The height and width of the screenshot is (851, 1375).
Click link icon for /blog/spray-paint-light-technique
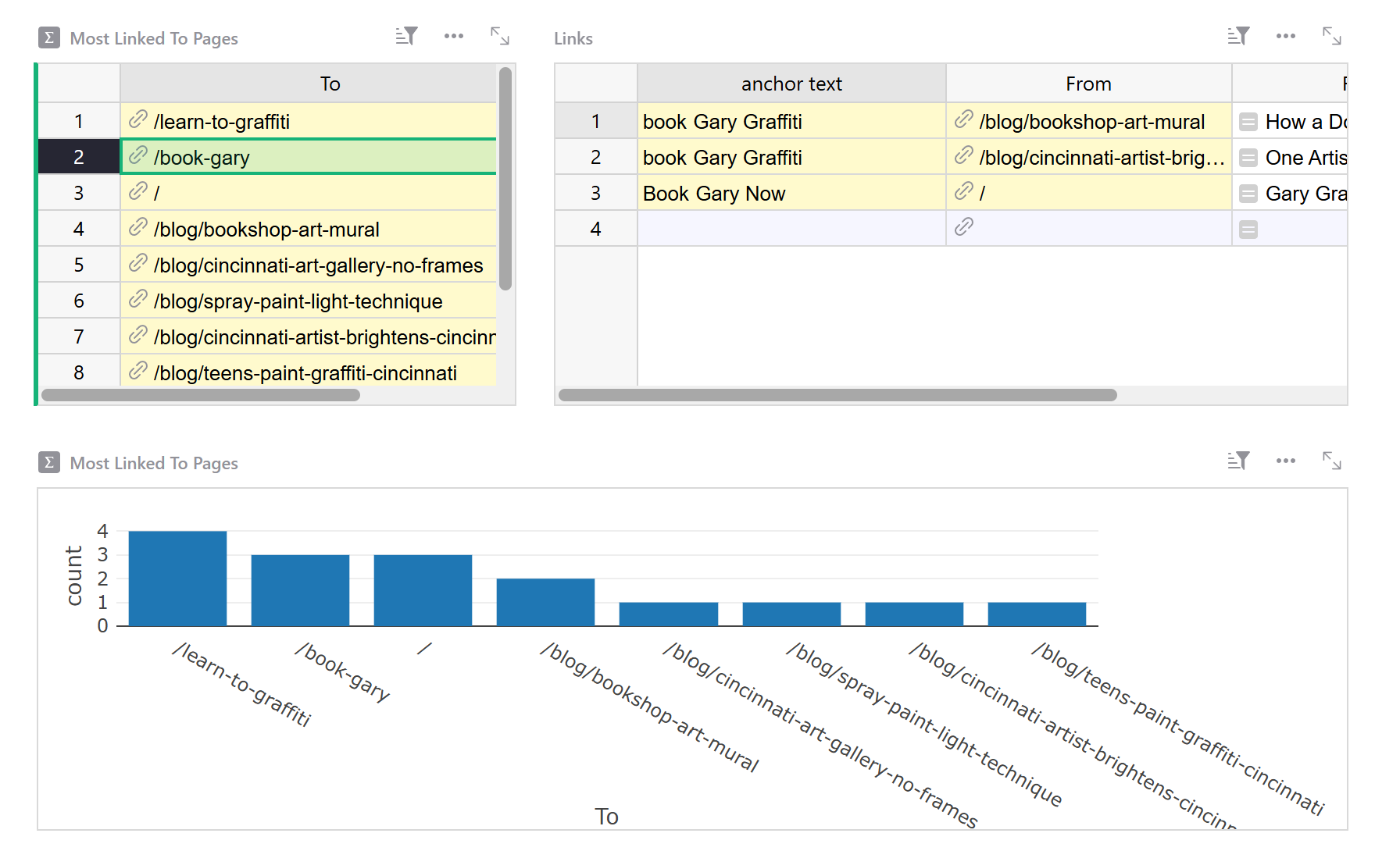coord(138,299)
